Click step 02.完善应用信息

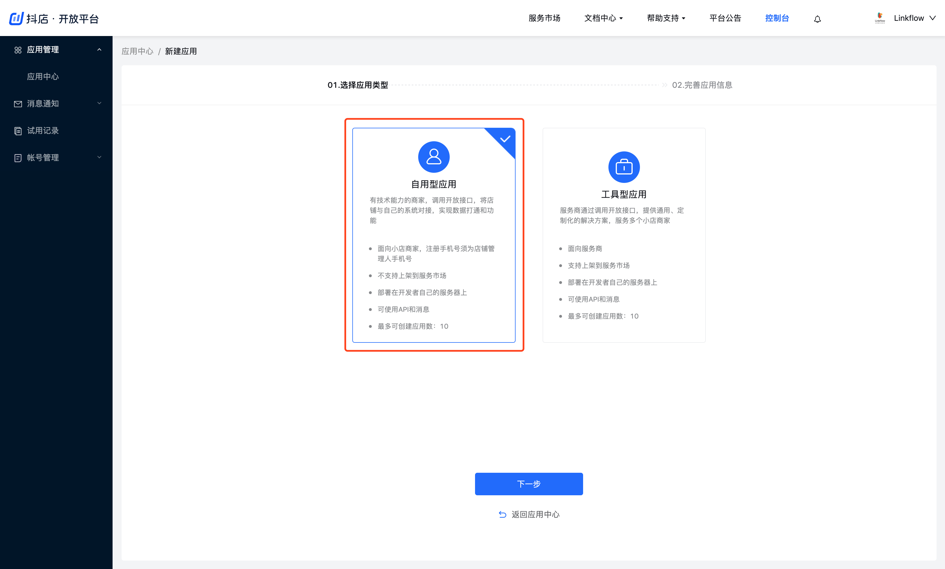pyautogui.click(x=702, y=85)
